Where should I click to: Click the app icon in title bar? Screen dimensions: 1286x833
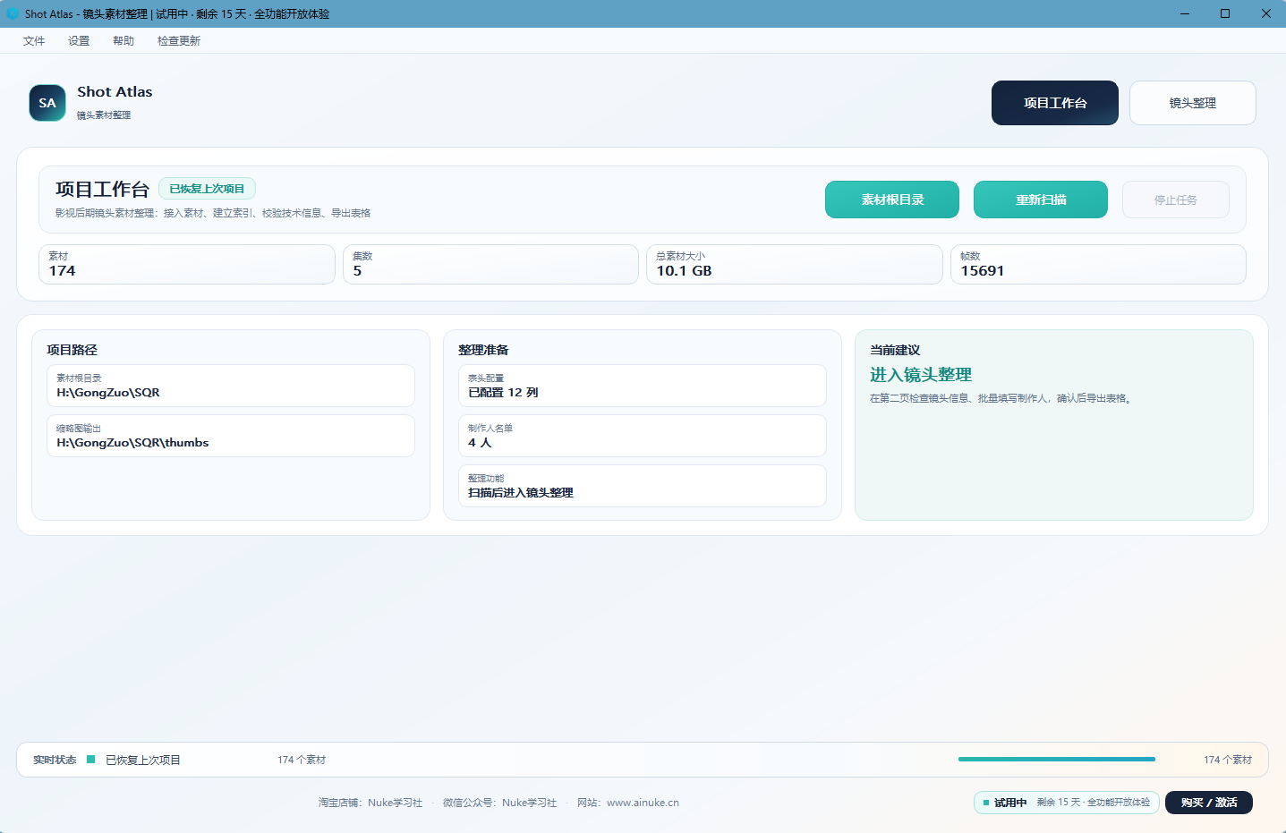click(x=13, y=13)
